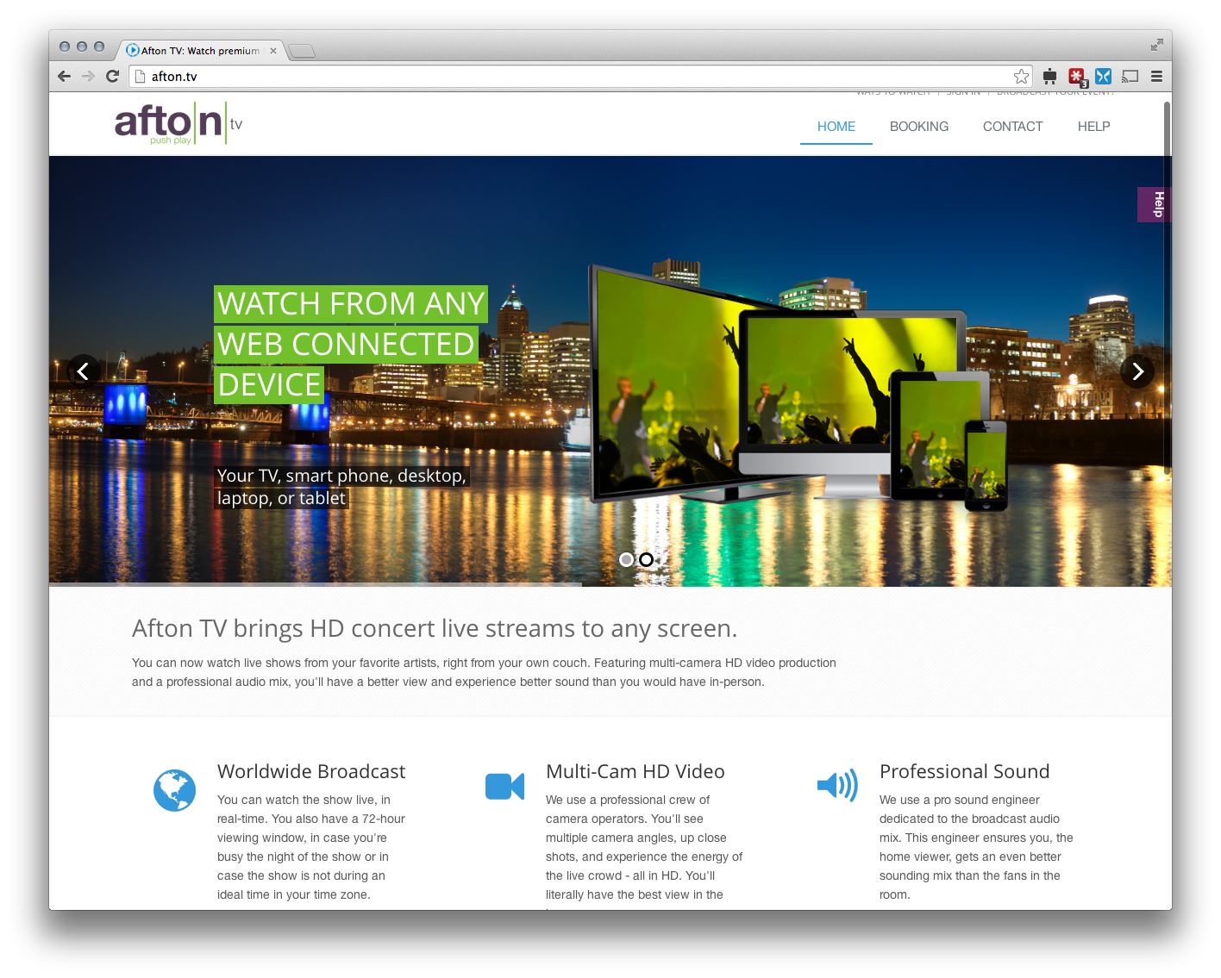This screenshot has width=1221, height=978.
Task: Click the Worldwide Broadcast heading
Action: (x=311, y=771)
